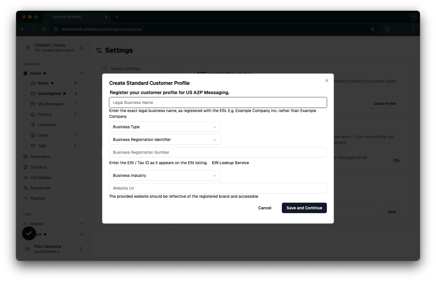Collapse the Inbox section chevron
Screen dimensions: 436x282
[82, 73]
